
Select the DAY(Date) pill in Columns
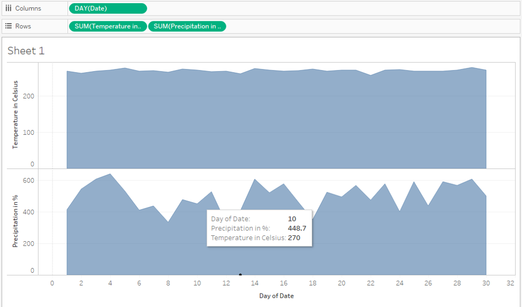point(108,9)
